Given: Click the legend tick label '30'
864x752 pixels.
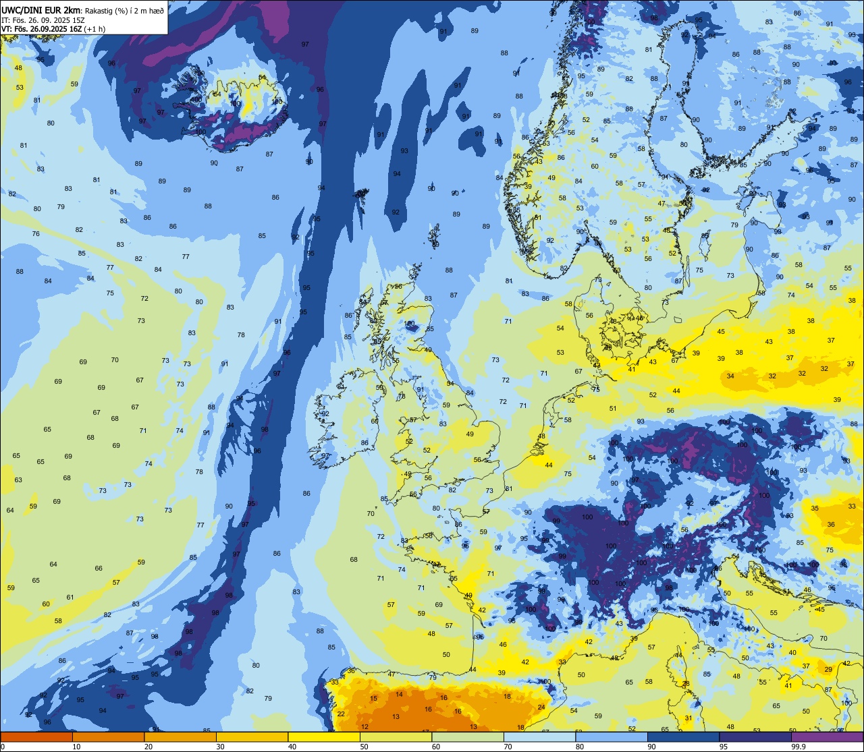Looking at the screenshot, I should point(220,747).
